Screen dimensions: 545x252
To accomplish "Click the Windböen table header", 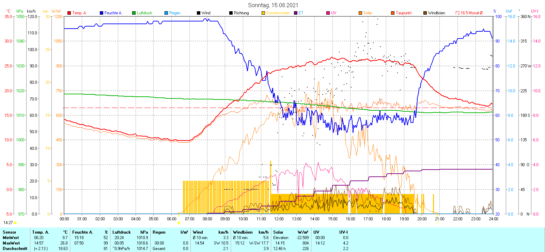I will pos(243,232).
